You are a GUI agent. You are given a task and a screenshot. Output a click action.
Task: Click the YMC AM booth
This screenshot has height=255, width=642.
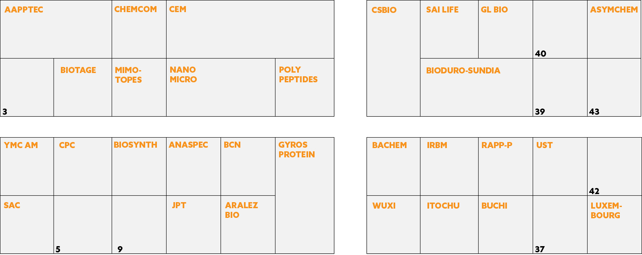tap(27, 167)
